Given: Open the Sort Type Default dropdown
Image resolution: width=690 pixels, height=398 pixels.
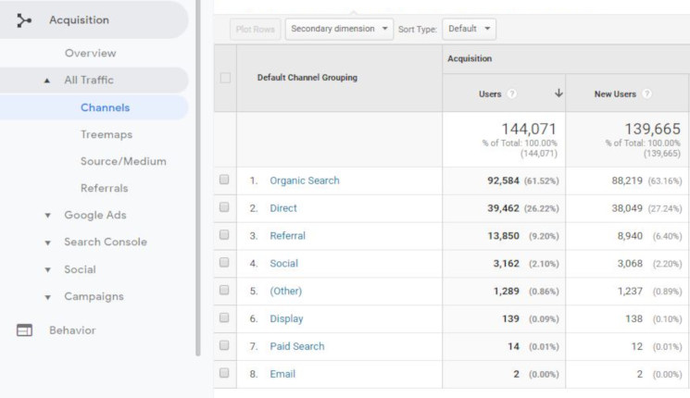Looking at the screenshot, I should tap(469, 29).
